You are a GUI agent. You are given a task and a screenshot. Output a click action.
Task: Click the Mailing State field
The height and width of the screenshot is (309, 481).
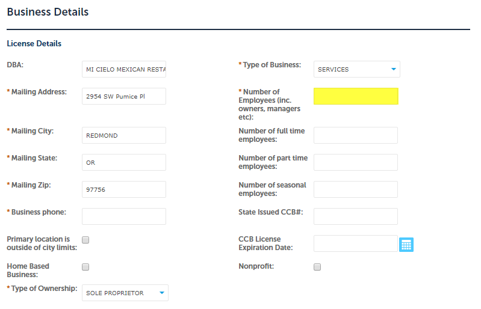pos(124,162)
